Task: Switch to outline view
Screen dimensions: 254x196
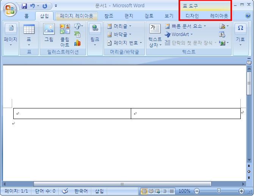Action: 165,191
